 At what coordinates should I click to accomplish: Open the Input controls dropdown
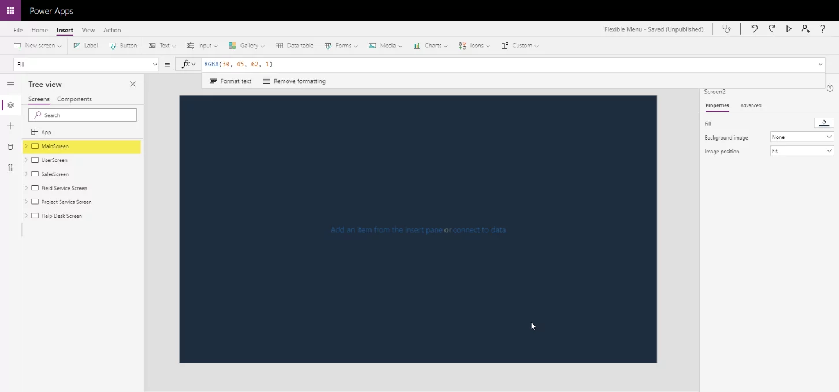pos(202,46)
